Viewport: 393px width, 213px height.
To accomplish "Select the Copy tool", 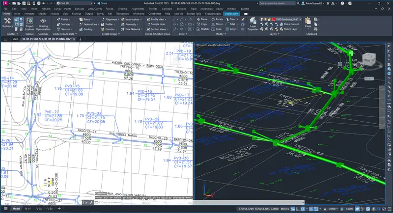I will click(202, 24).
